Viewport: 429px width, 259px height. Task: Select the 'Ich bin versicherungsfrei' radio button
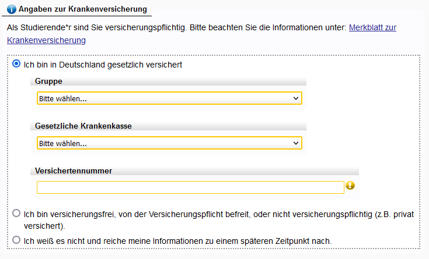click(16, 213)
